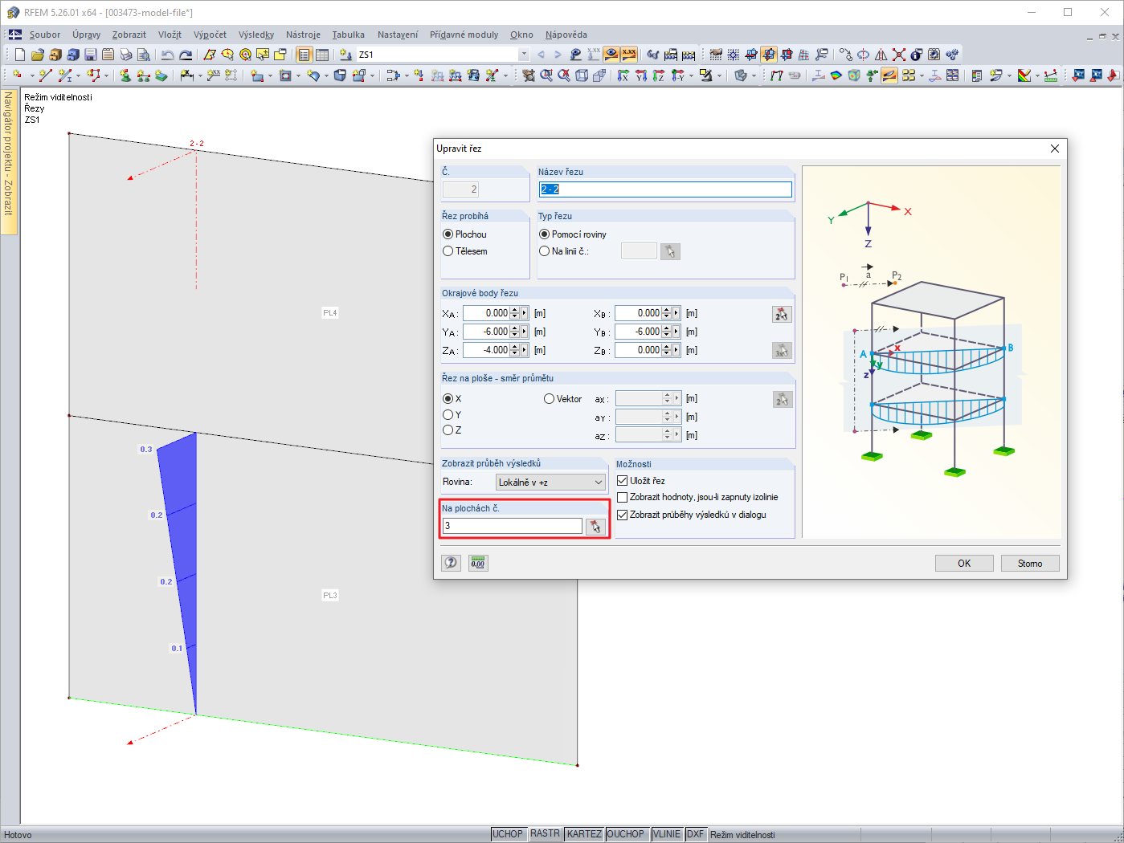Toggle Zobrazit průběhy výsledků v dialogu checkbox
This screenshot has width=1124, height=843.
click(622, 515)
